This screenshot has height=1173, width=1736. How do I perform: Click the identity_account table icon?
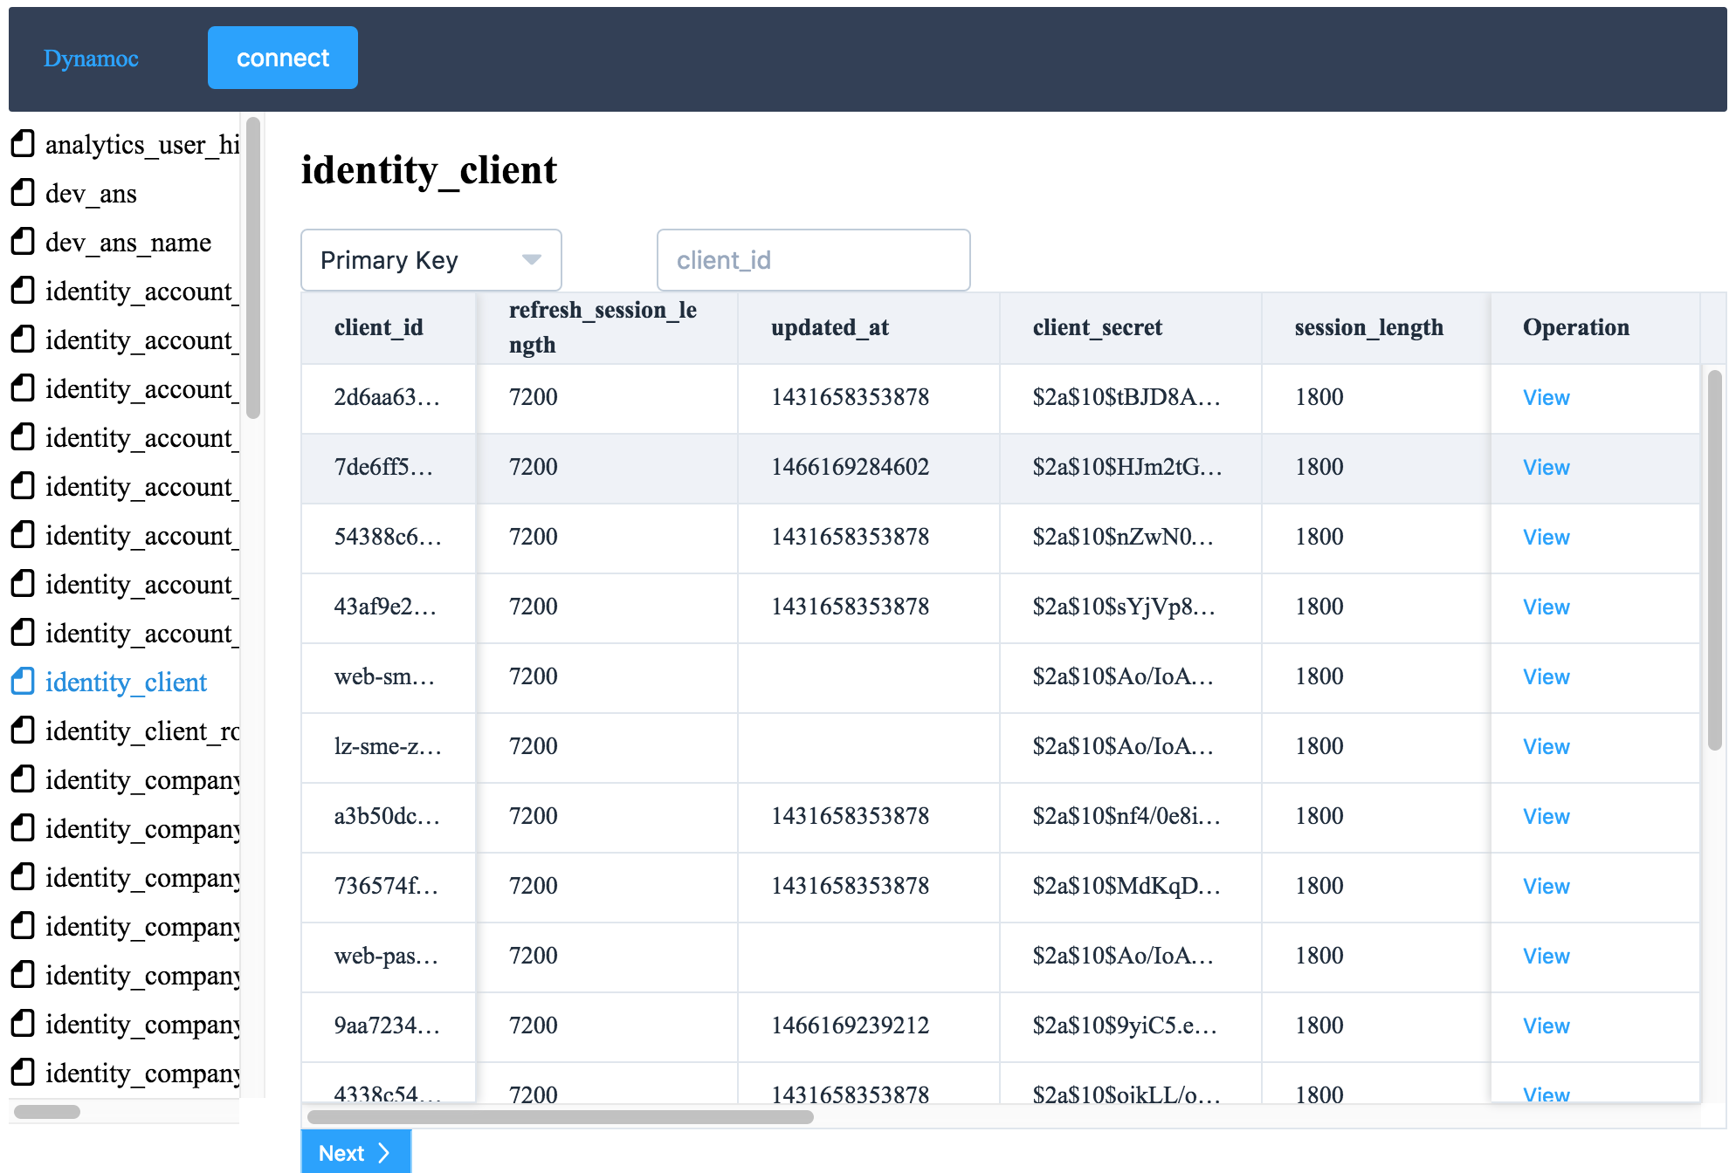24,290
